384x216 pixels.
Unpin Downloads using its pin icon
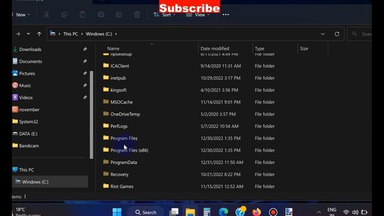85,49
